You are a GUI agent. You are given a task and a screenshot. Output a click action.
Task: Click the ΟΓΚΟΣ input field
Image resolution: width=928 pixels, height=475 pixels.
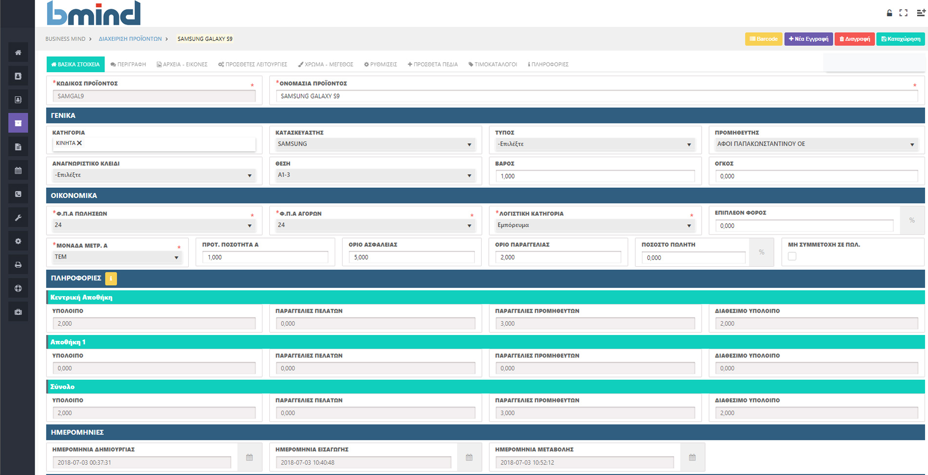point(816,176)
